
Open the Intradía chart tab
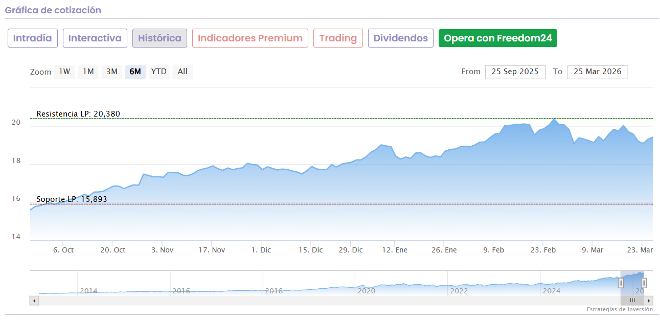point(32,38)
